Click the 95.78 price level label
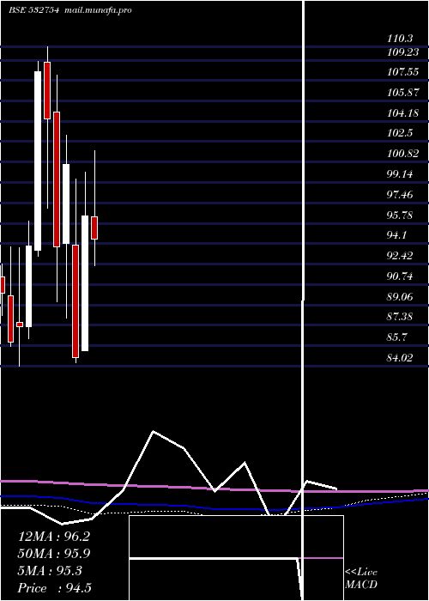 click(x=400, y=216)
